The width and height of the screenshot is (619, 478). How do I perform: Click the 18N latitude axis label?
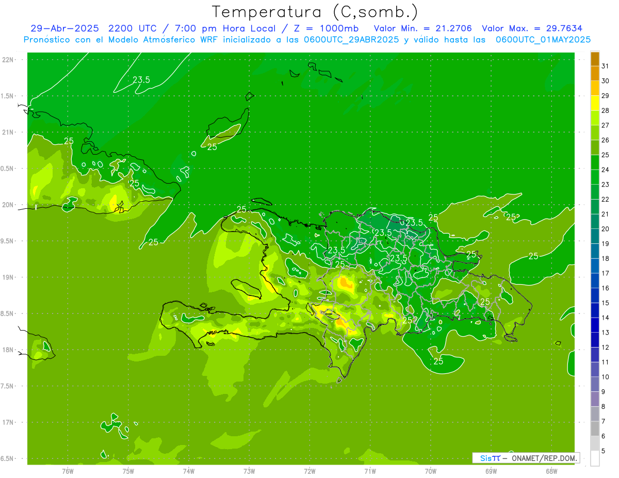8,350
